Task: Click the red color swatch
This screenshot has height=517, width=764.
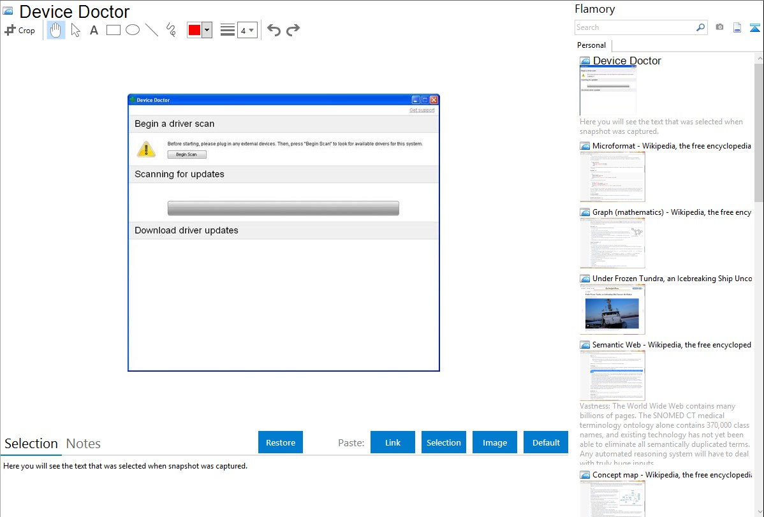Action: coord(195,30)
